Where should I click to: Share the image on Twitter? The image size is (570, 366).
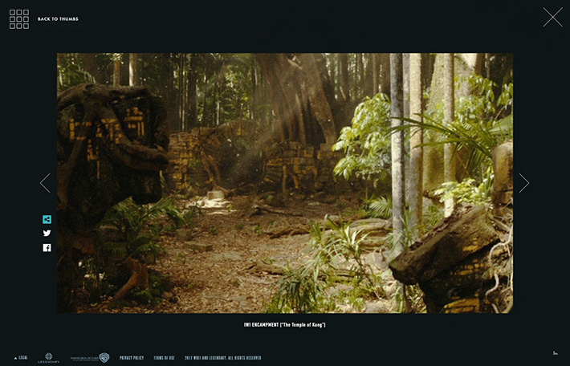point(47,234)
